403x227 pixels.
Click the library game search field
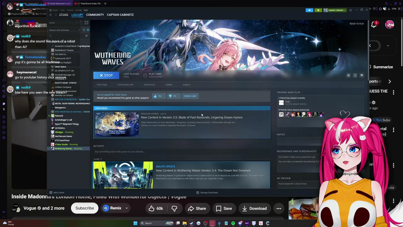pyautogui.click(x=66, y=36)
